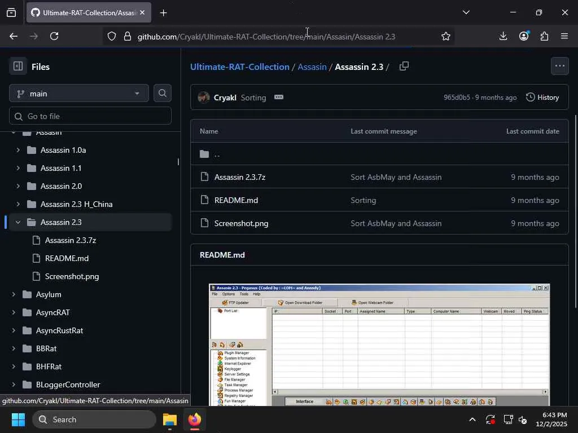The height and width of the screenshot is (433, 578).
Task: Open Ultimate-RAT-Collection breadcrumb link
Action: 239,67
